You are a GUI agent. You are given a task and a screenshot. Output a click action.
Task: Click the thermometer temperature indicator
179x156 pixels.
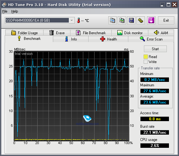[x=79, y=20]
